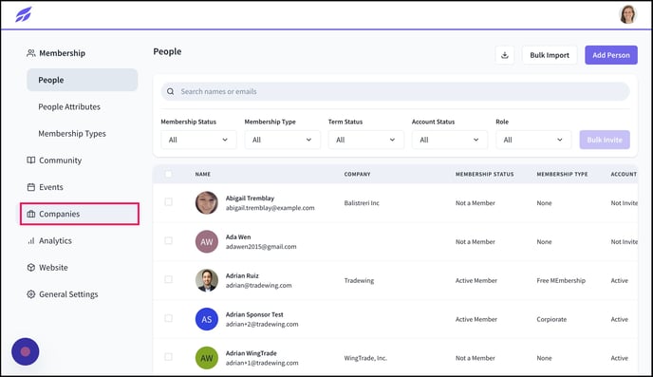The width and height of the screenshot is (653, 377).
Task: Click the search names or emails field
Action: coord(395,91)
